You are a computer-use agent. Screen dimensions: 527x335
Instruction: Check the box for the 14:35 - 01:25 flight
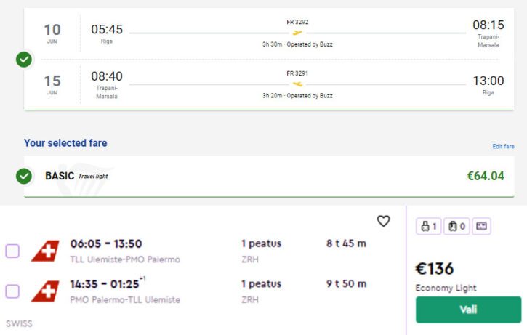tap(12, 291)
